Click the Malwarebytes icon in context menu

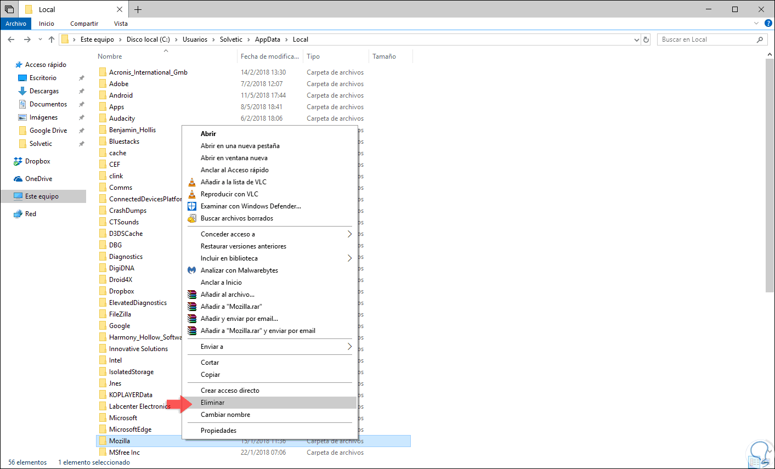coord(192,270)
